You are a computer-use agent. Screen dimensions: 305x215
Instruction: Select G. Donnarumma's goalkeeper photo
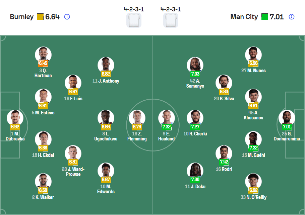287,118
